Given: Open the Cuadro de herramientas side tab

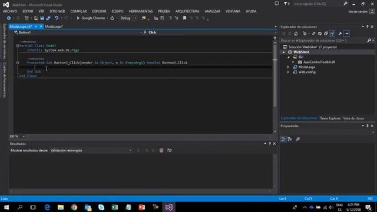Looking at the screenshot, I should coord(4,80).
